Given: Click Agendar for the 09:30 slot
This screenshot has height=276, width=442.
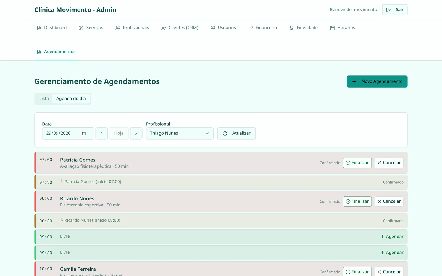Looking at the screenshot, I should (x=392, y=253).
